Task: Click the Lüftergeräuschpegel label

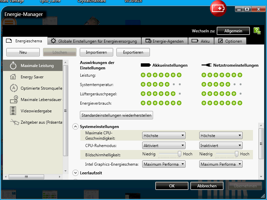Action: coord(98,94)
